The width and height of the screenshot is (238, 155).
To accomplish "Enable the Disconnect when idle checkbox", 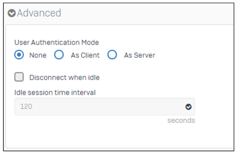I will [x=19, y=77].
